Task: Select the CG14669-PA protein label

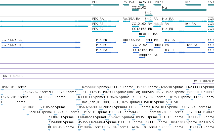Action: tap(12, 40)
